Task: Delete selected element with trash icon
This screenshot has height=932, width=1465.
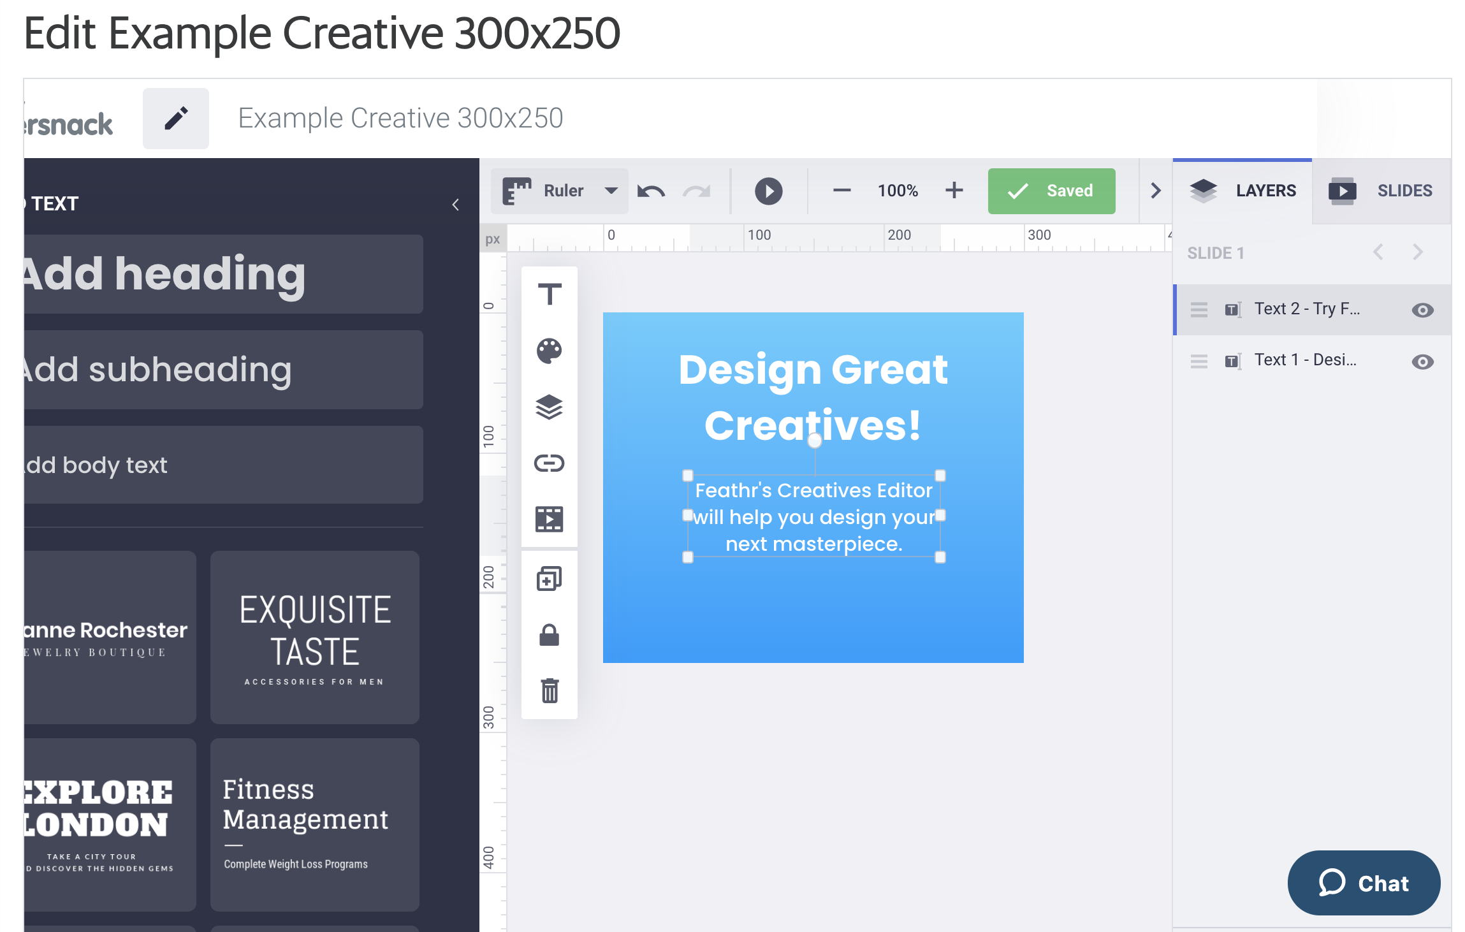Action: [x=550, y=691]
